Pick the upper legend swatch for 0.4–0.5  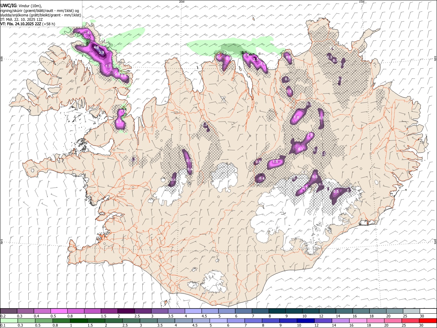coord(42,311)
